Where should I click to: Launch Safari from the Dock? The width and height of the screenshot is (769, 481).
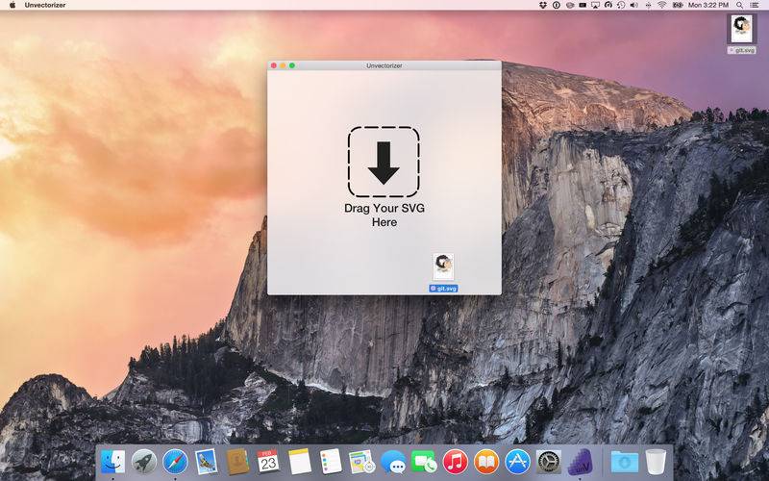tap(175, 462)
